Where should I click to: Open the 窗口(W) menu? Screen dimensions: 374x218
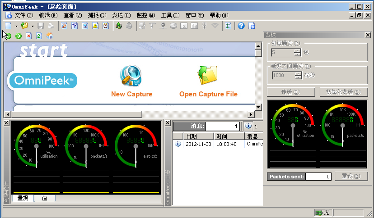(195, 15)
